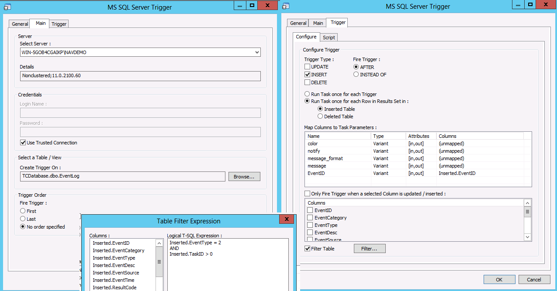The height and width of the screenshot is (291, 557).
Task: Open the Select Server dropdown
Action: 256,52
